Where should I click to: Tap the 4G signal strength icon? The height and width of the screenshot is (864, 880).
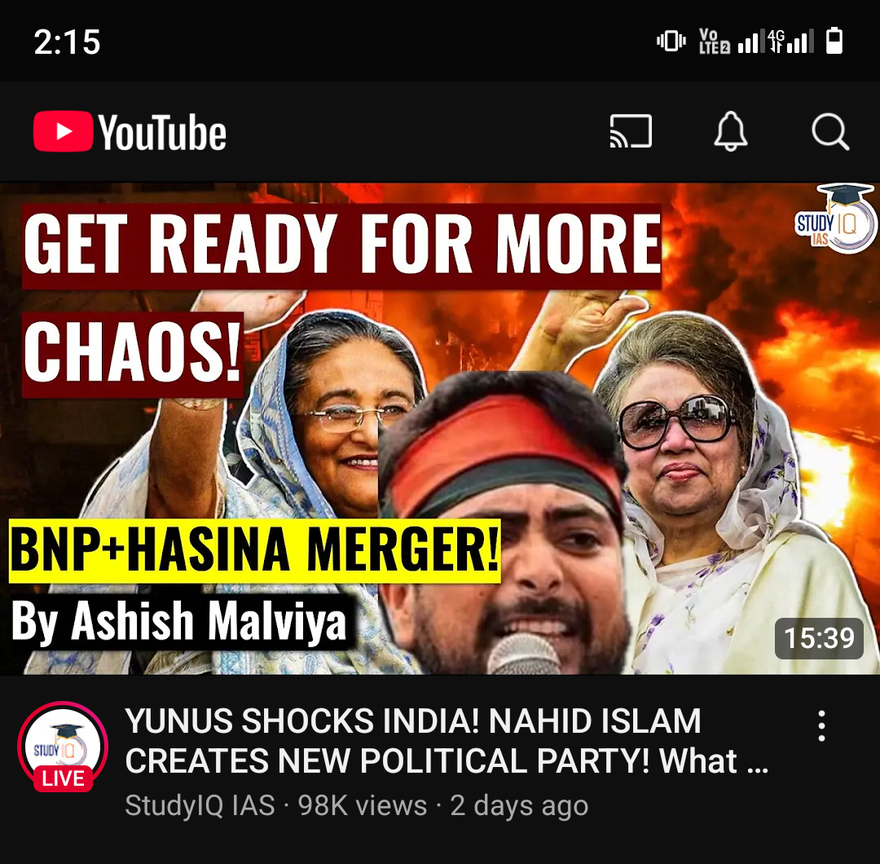[790, 42]
